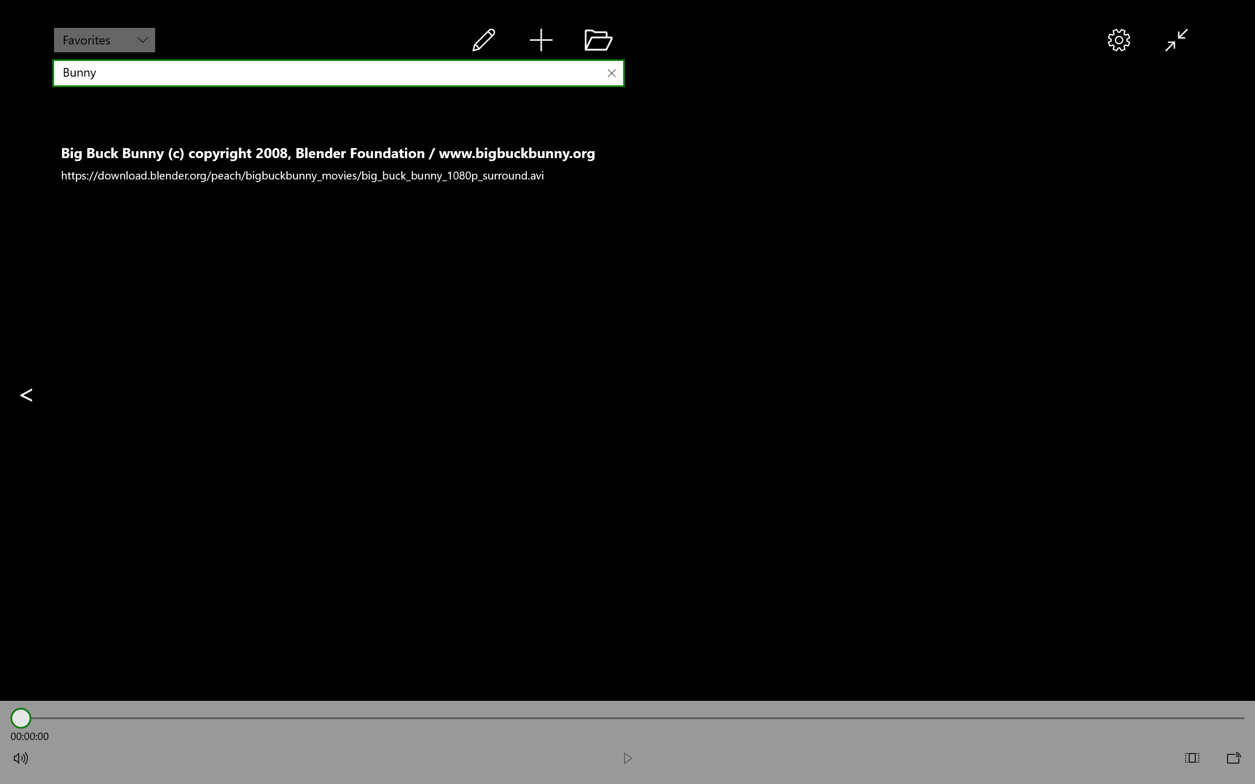Image resolution: width=1255 pixels, height=784 pixels.
Task: Click the cast to device icon
Action: [x=1233, y=758]
